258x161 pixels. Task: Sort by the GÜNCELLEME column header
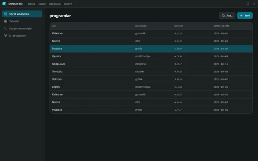pos(221,26)
